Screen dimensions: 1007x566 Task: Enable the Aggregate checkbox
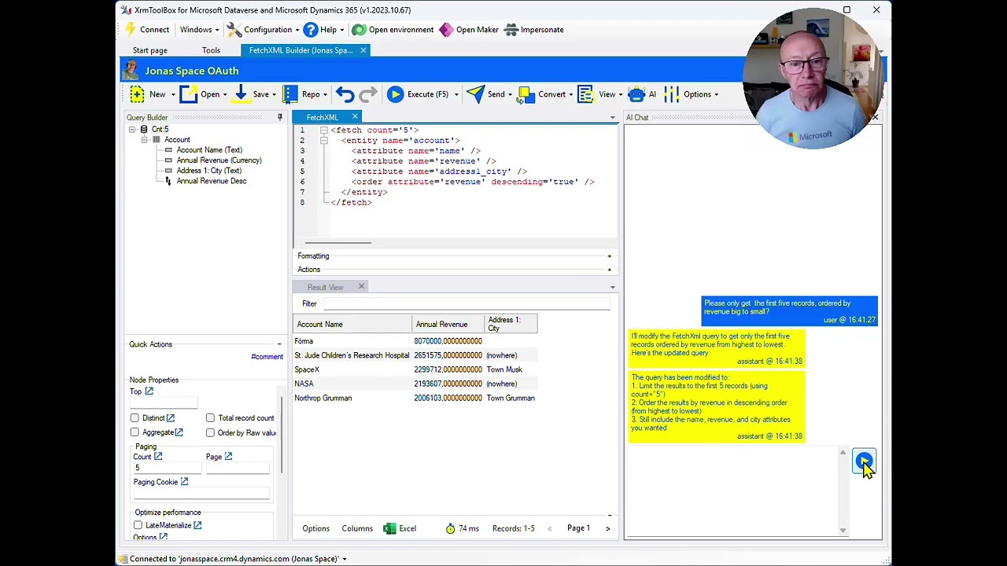[135, 432]
